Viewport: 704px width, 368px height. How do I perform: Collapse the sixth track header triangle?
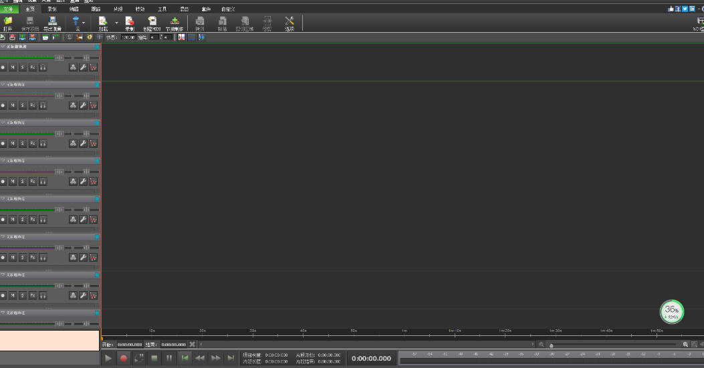tap(3, 236)
